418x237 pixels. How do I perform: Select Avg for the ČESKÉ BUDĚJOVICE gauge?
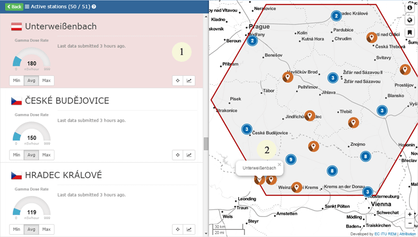(x=31, y=155)
